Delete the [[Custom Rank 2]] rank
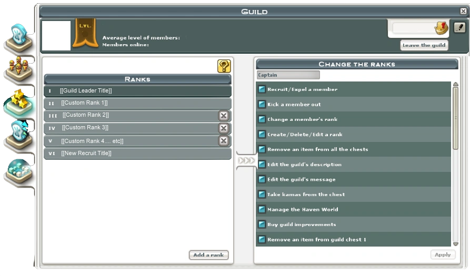 [224, 116]
